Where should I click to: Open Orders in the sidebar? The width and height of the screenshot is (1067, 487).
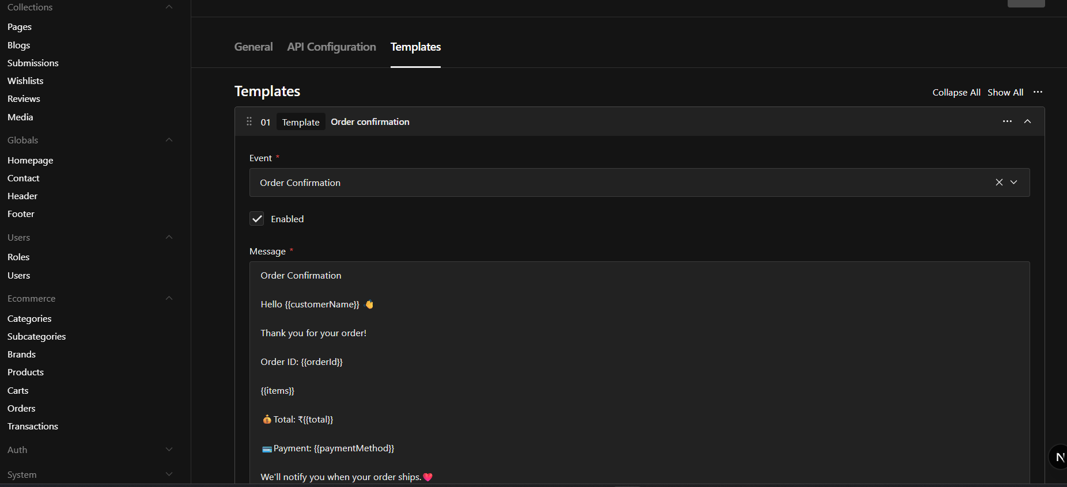point(21,408)
